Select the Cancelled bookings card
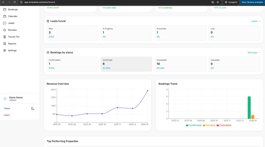Image resolution: width=265 pixels, height=147 pixels. [234, 64]
